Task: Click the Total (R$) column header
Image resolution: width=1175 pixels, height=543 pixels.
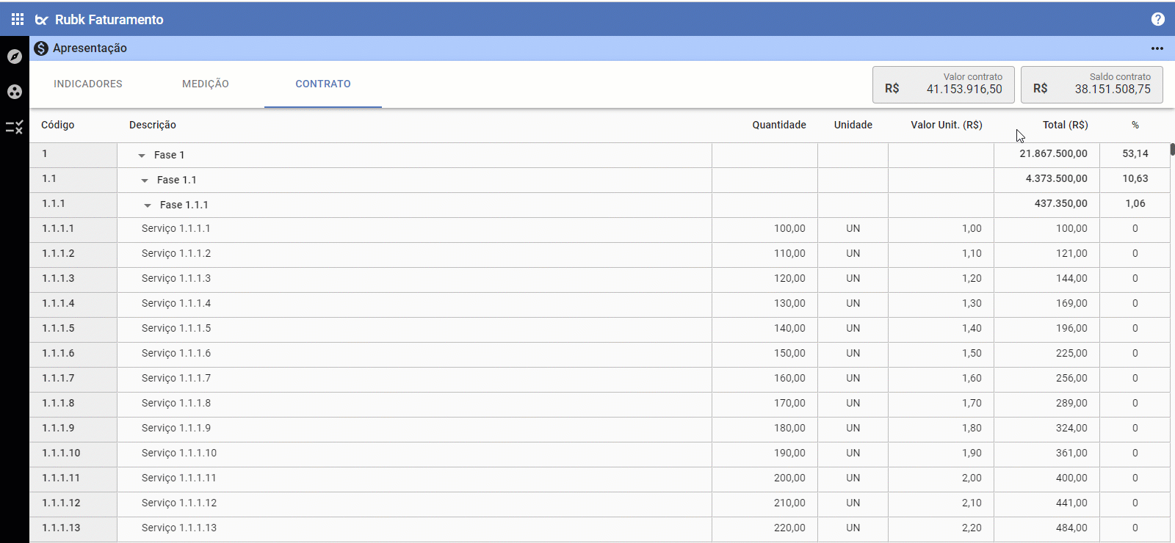Action: 1065,125
